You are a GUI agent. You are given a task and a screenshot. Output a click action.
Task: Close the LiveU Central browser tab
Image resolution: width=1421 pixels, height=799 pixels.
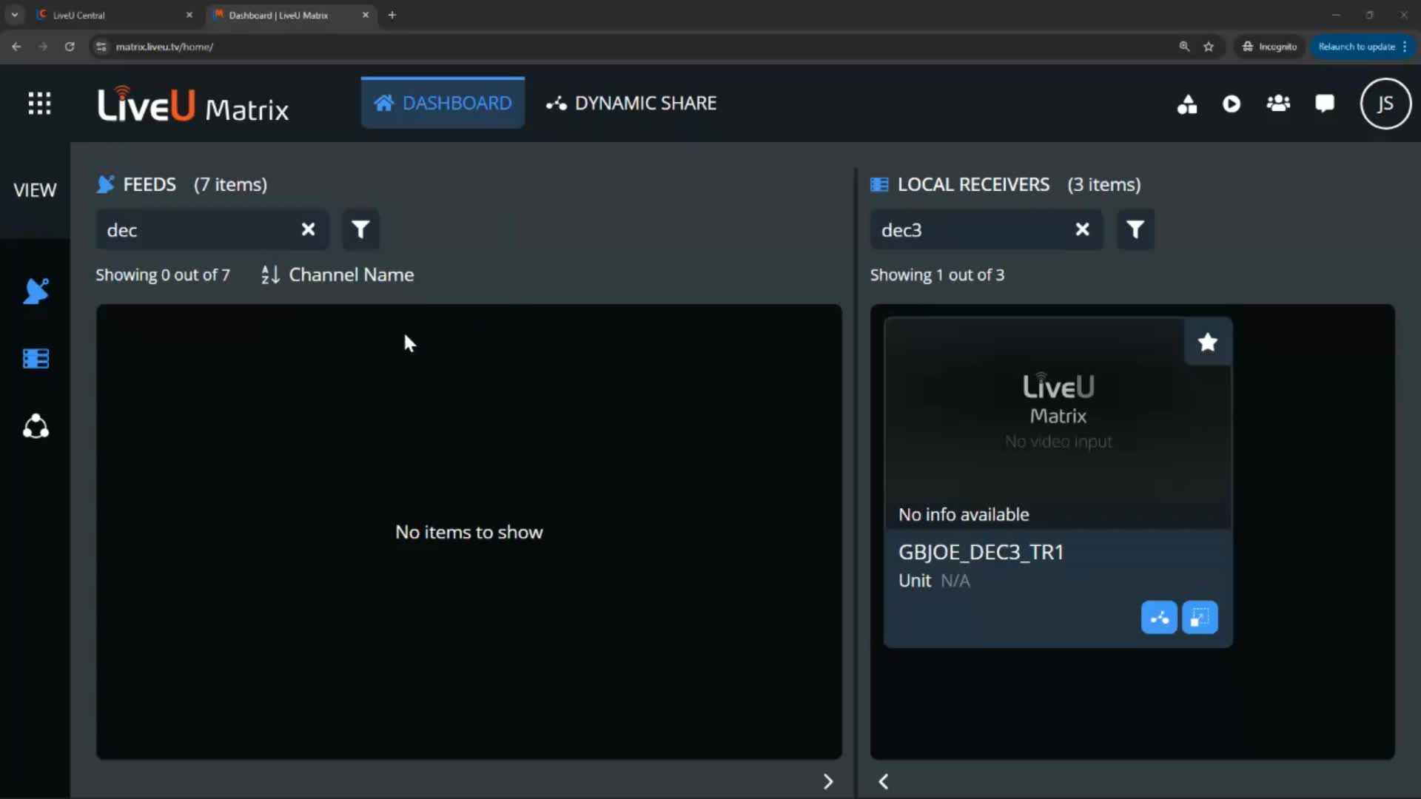189,15
